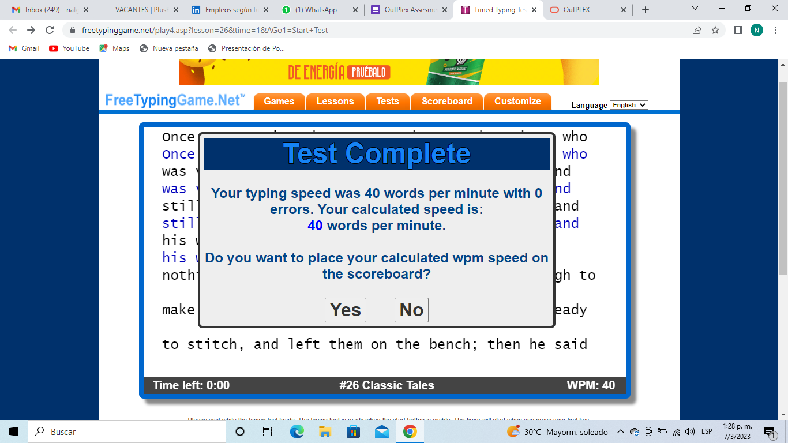Screen dimensions: 788x443
Task: Close the Timed Typing Test tab
Action: (534, 10)
